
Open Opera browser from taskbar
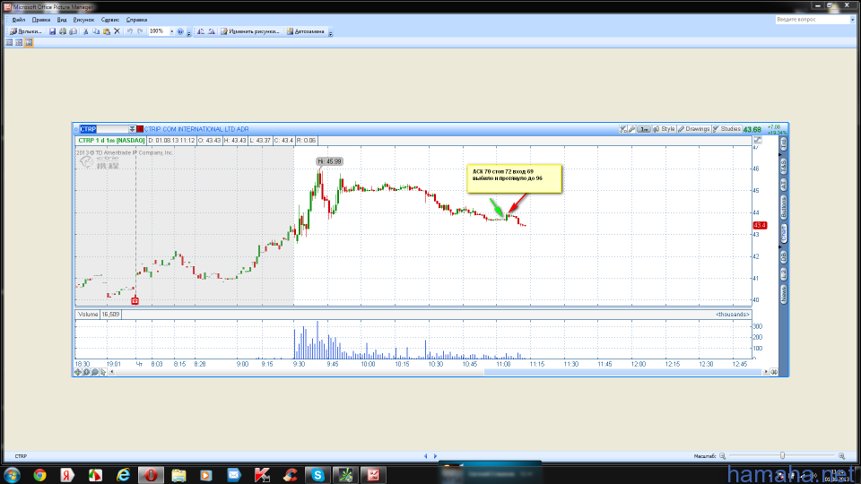151,475
